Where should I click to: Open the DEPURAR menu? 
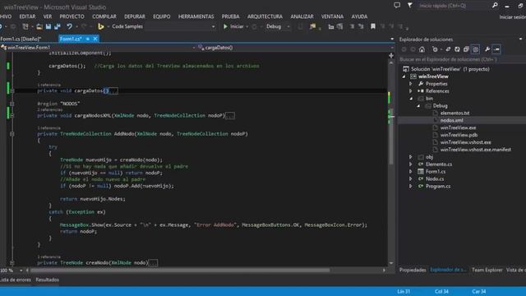point(135,16)
